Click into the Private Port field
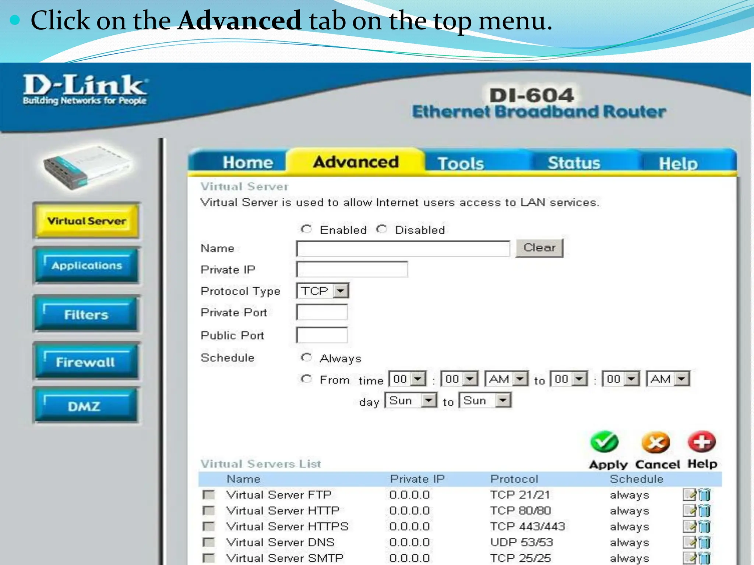The height and width of the screenshot is (565, 754). click(322, 312)
